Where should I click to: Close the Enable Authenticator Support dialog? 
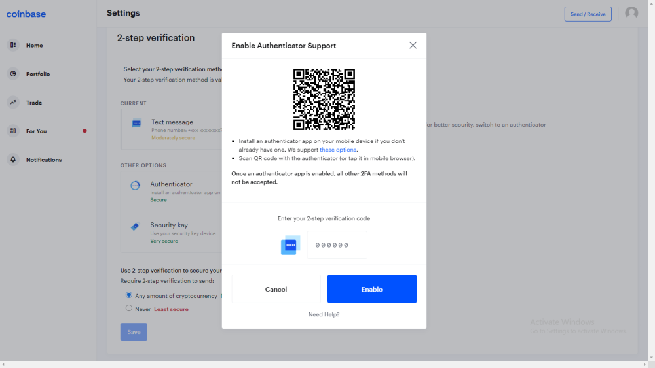click(413, 45)
